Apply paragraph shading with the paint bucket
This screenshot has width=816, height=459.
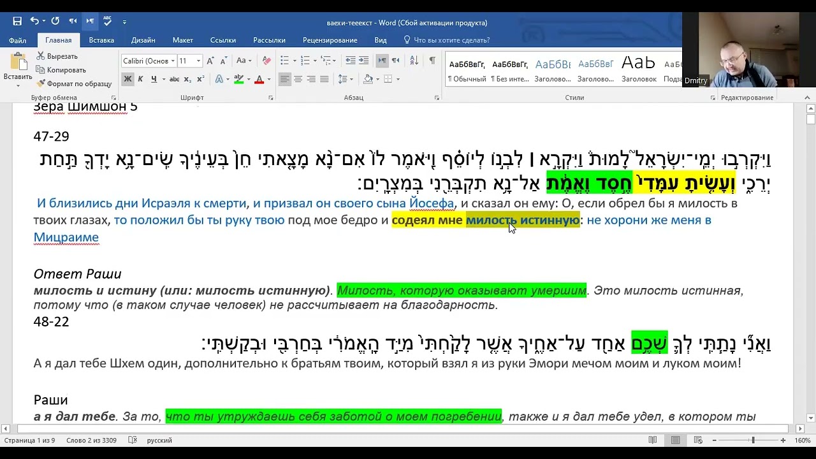point(368,79)
